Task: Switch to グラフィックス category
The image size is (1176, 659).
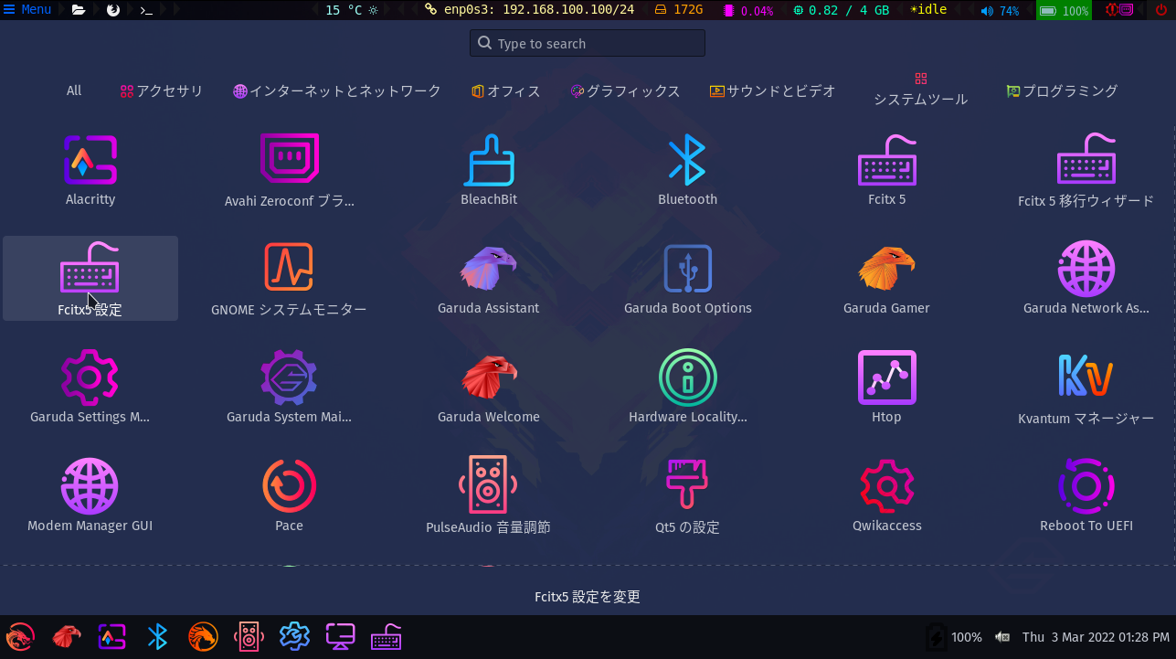Action: click(626, 90)
